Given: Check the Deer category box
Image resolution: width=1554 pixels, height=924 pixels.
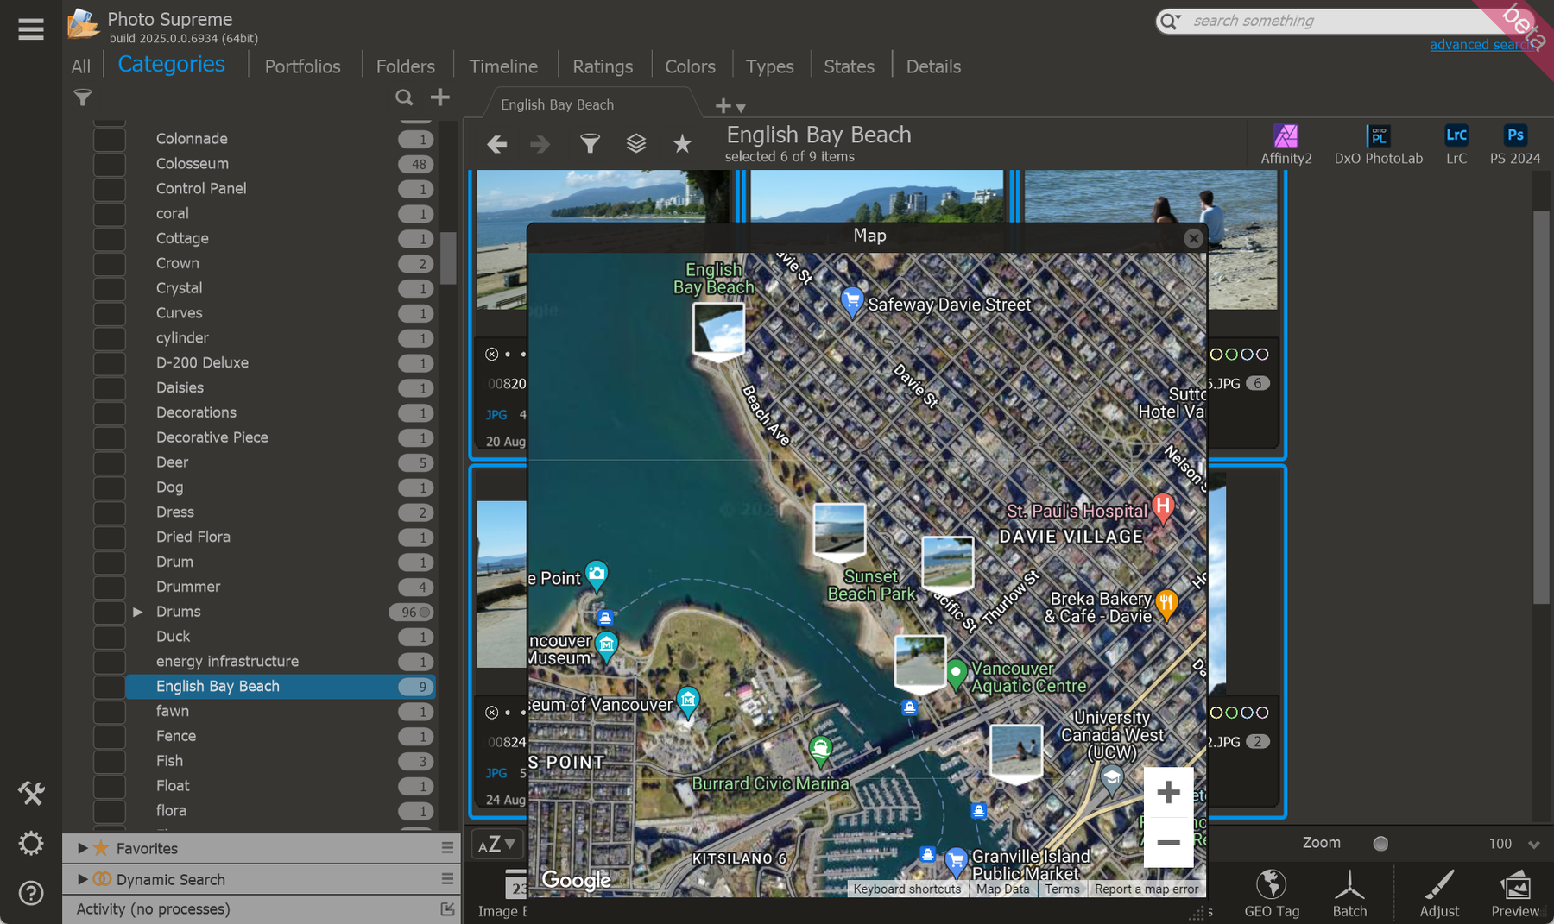Looking at the screenshot, I should coord(110,462).
